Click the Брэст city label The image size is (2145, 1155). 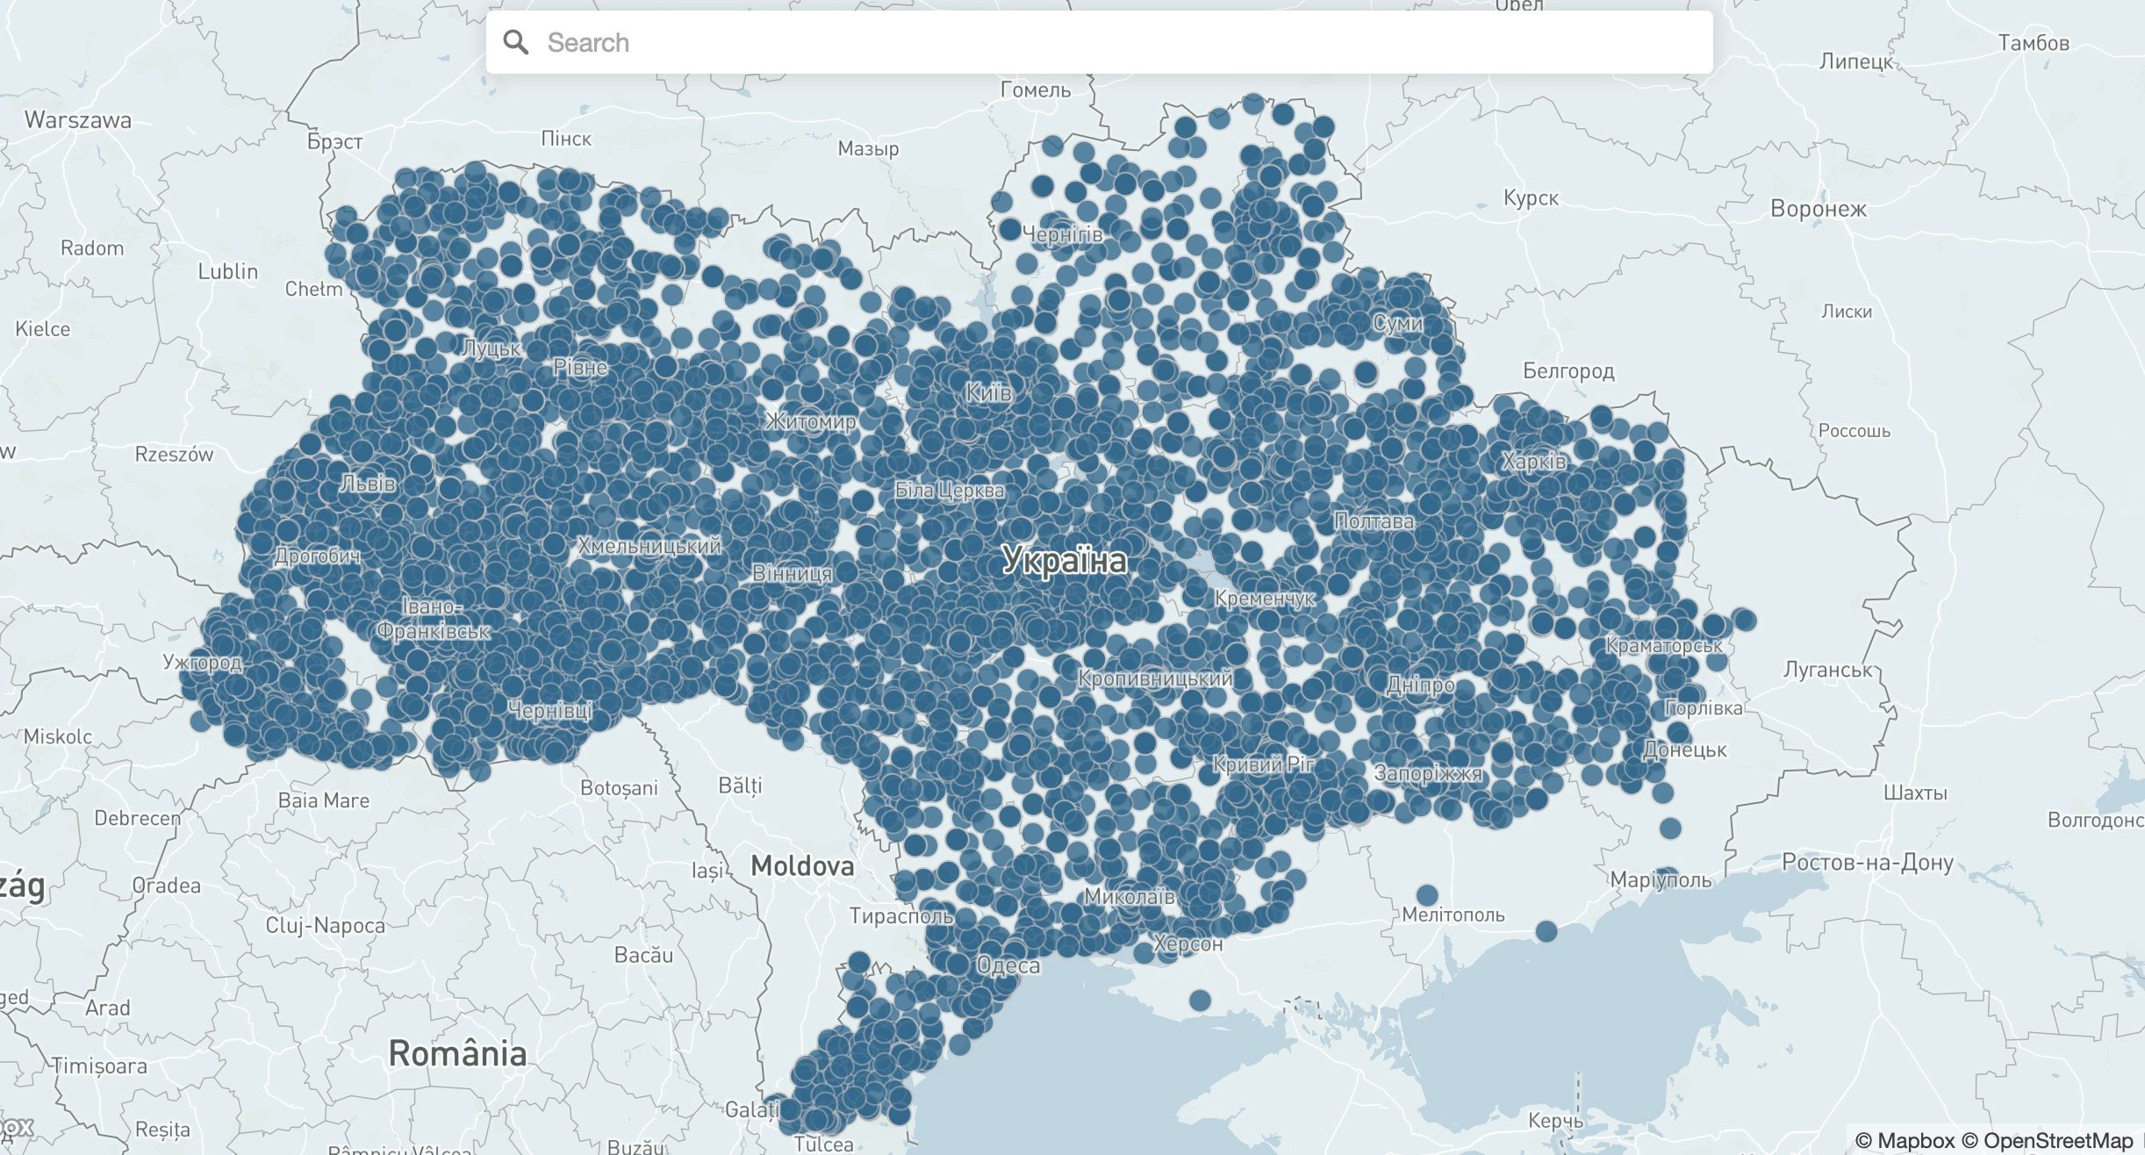click(334, 142)
